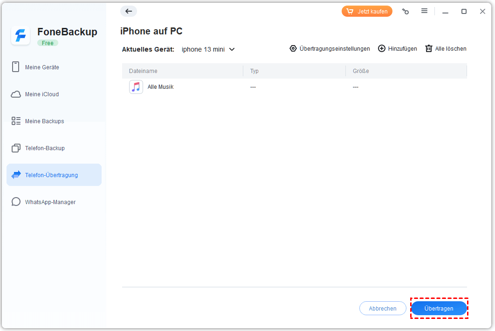
Task: Click the back arrow button
Action: [x=129, y=11]
